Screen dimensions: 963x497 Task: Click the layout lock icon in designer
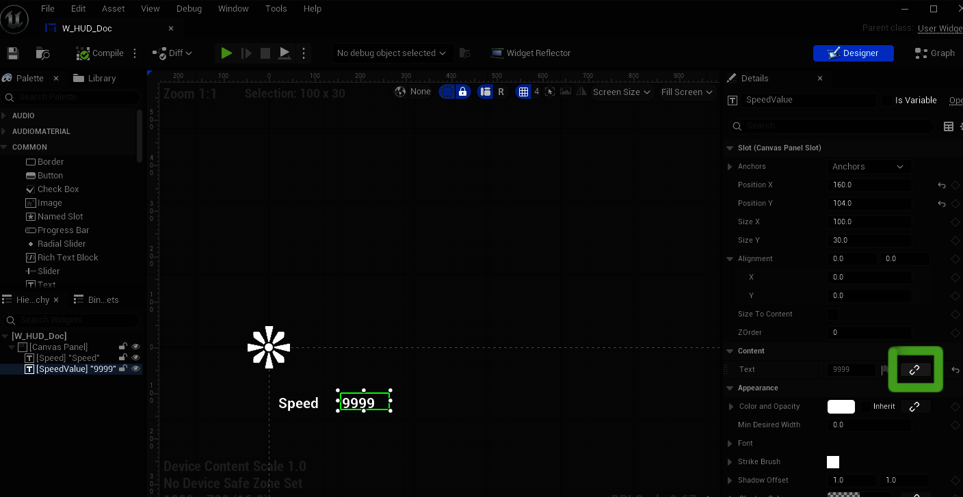pos(463,92)
